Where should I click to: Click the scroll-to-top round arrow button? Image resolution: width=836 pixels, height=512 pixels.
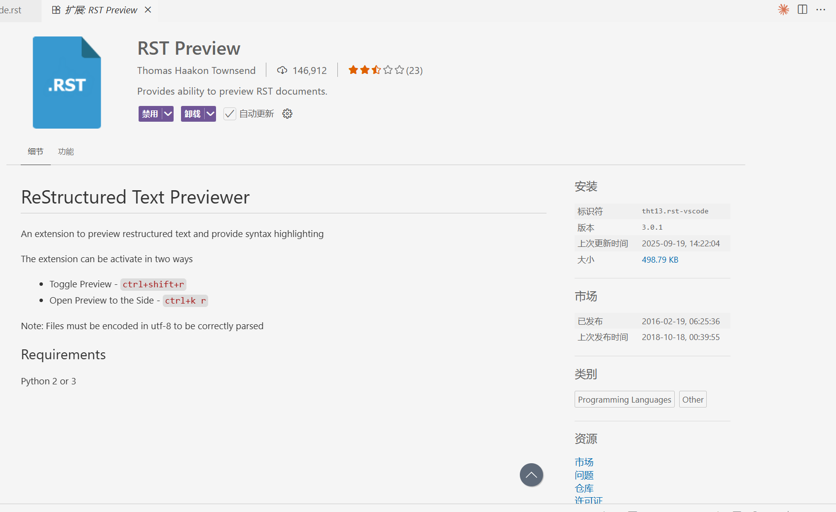click(531, 475)
